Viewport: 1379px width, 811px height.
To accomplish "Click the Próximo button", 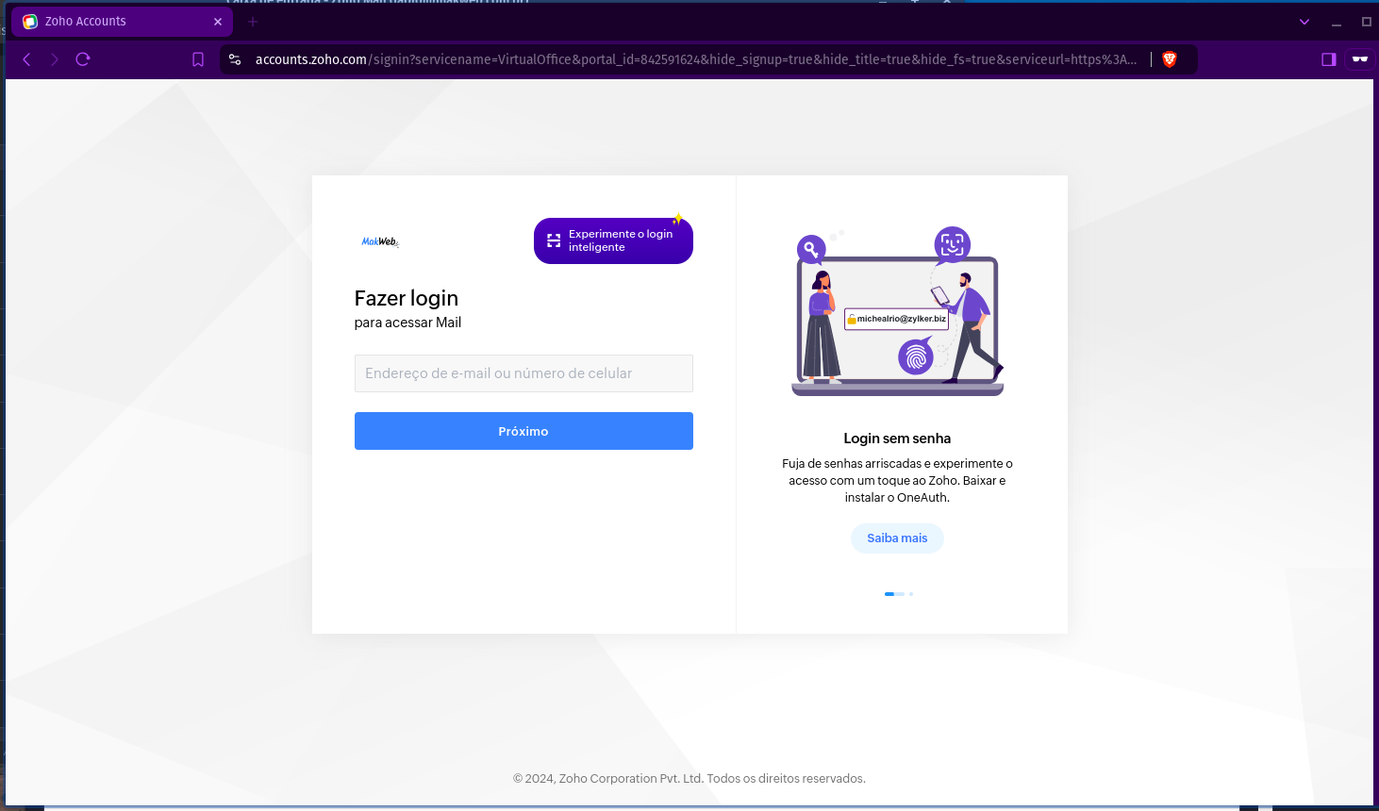I will pos(523,431).
